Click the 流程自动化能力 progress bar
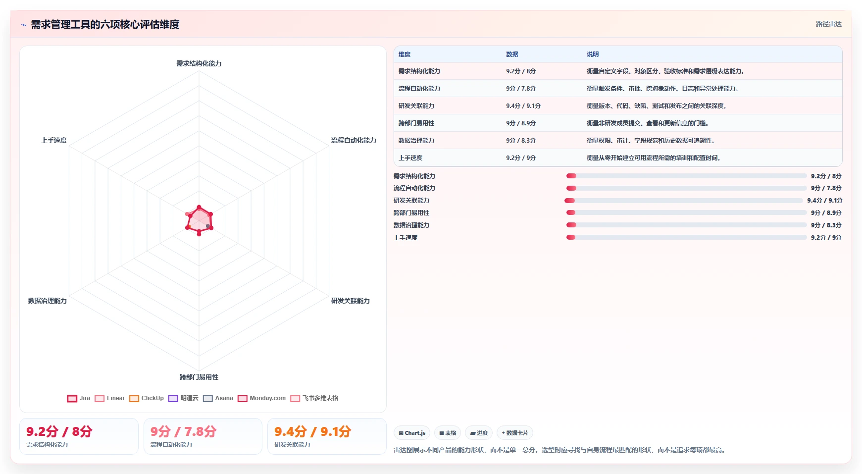 [x=686, y=188]
